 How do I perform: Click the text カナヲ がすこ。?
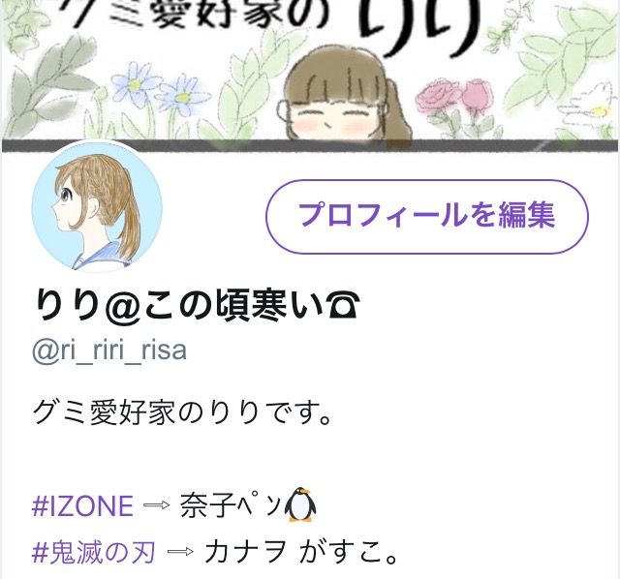click(300, 552)
